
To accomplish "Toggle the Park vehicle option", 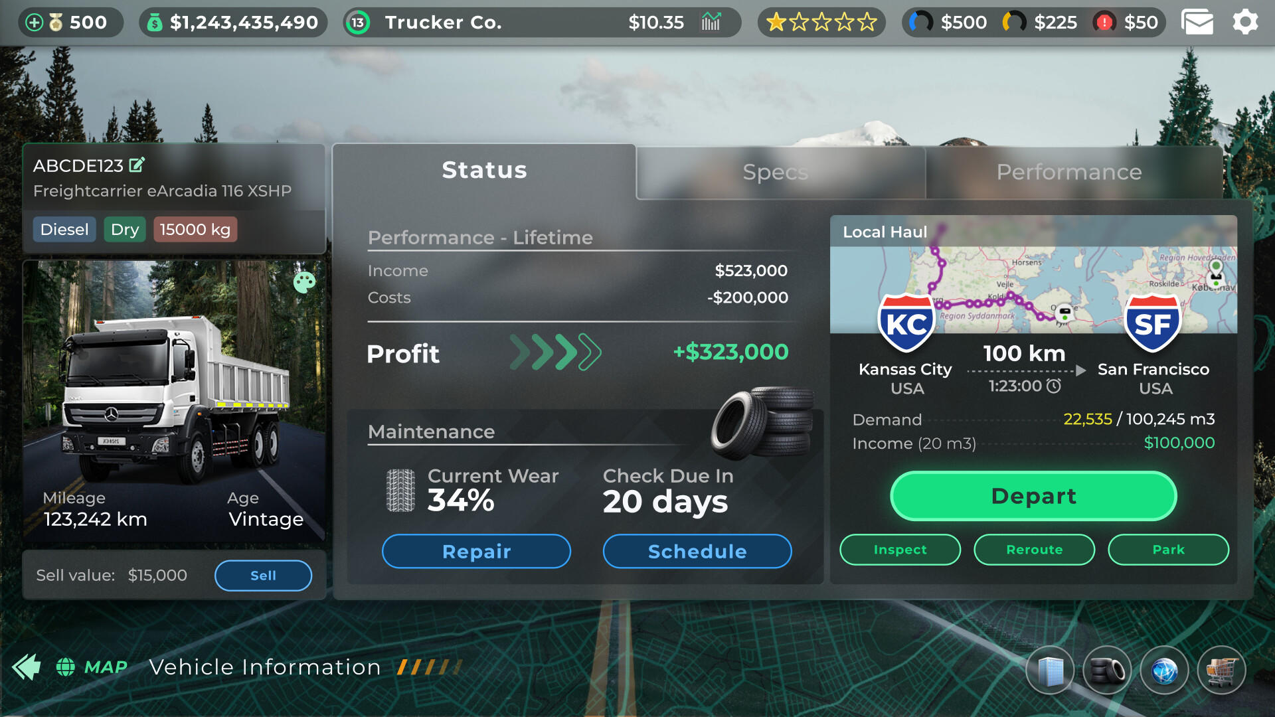I will (1169, 549).
